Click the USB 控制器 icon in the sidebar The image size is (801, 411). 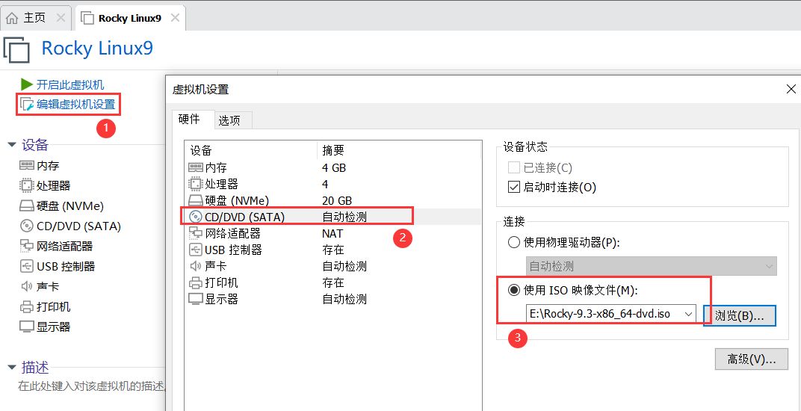pyautogui.click(x=27, y=266)
